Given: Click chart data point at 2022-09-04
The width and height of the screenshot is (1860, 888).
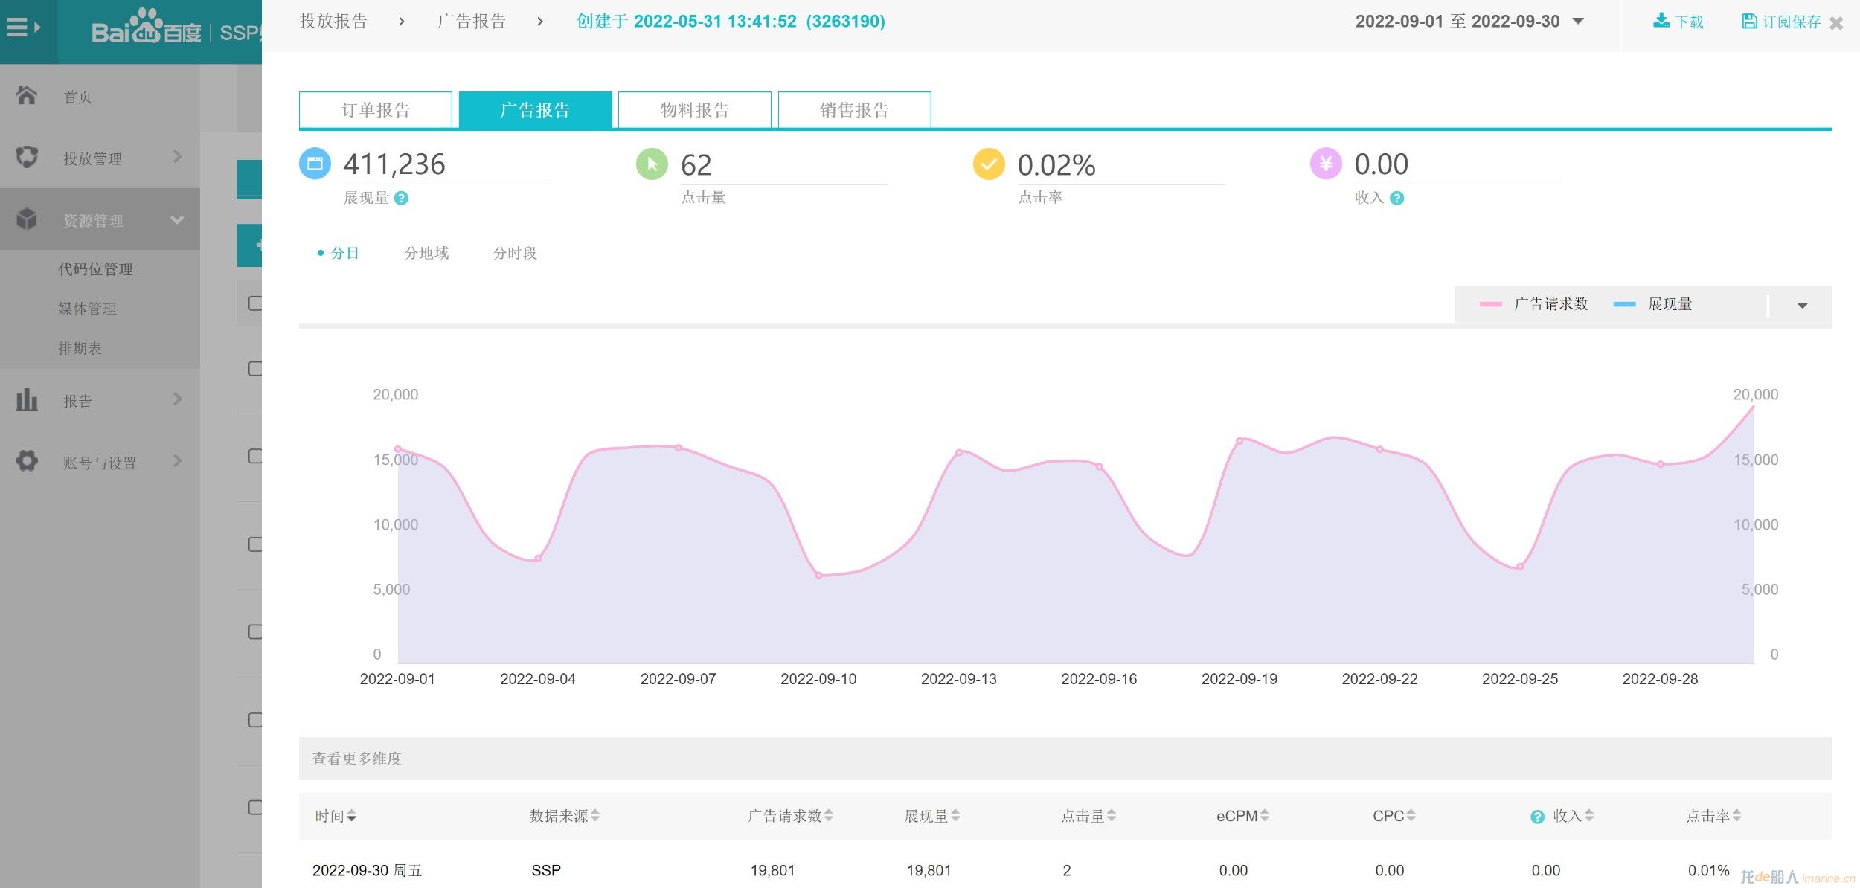Looking at the screenshot, I should point(538,559).
